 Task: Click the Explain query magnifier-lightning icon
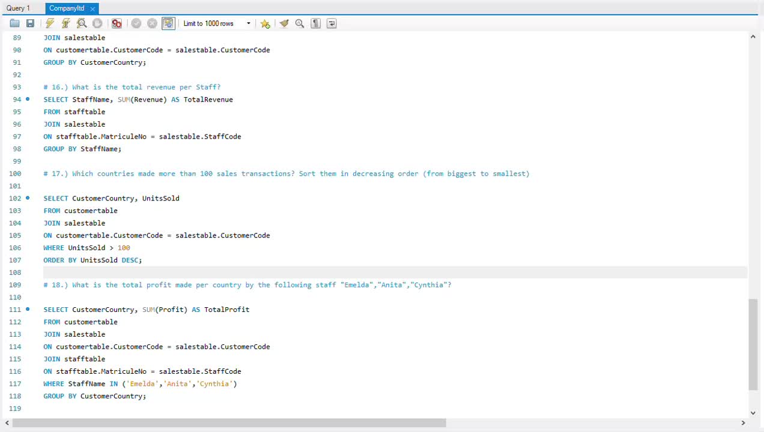82,23
